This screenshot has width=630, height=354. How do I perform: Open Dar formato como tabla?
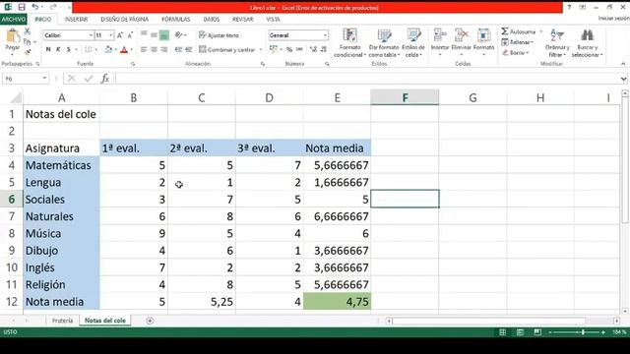tap(384, 42)
